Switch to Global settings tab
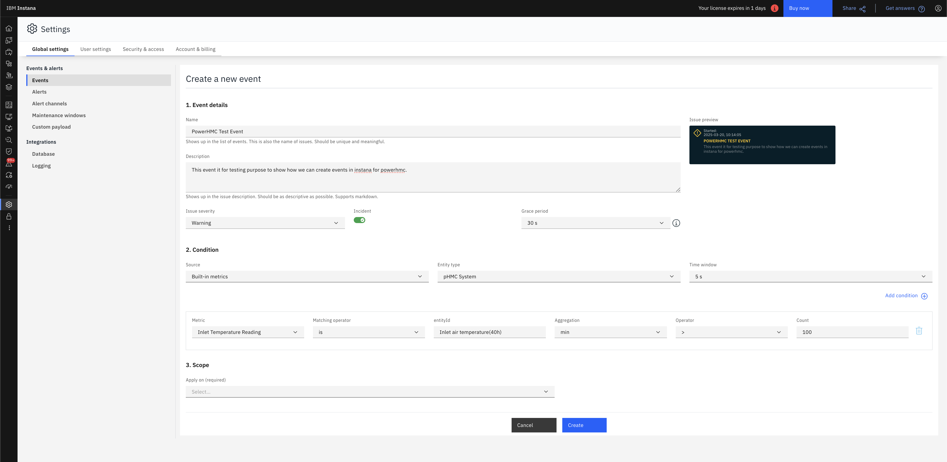 click(x=50, y=49)
